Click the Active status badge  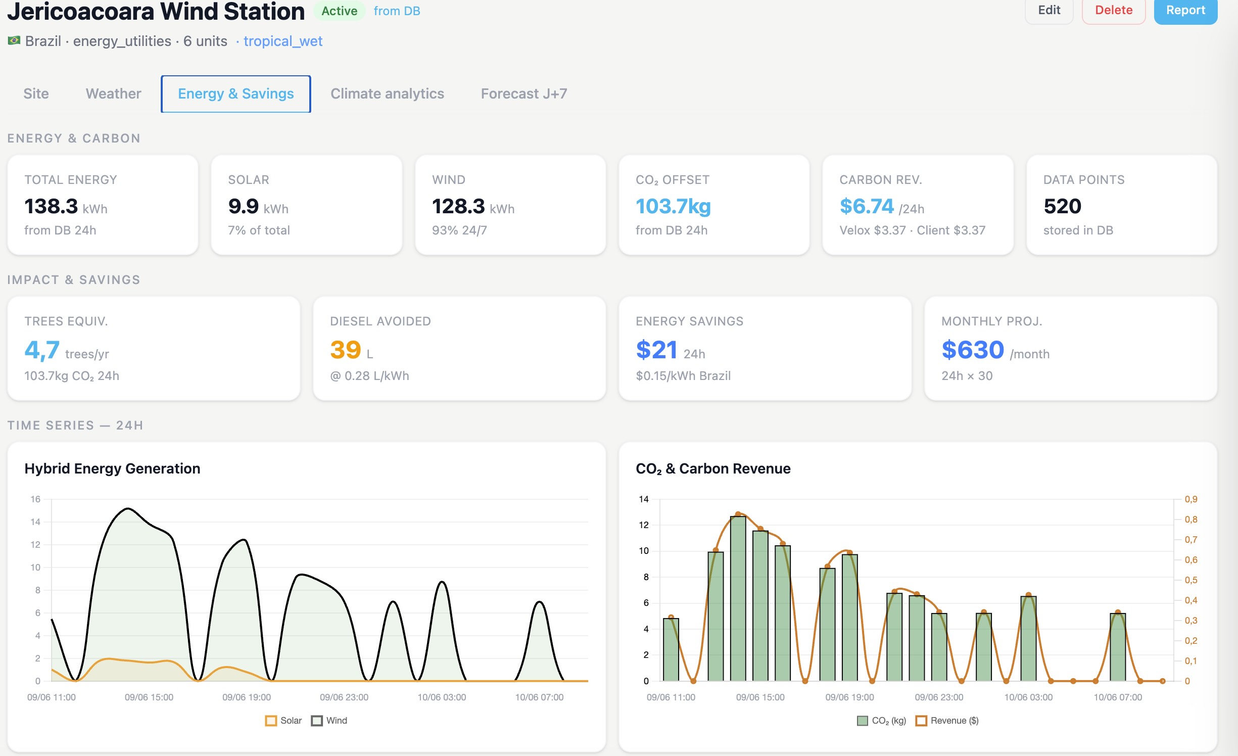pyautogui.click(x=339, y=11)
